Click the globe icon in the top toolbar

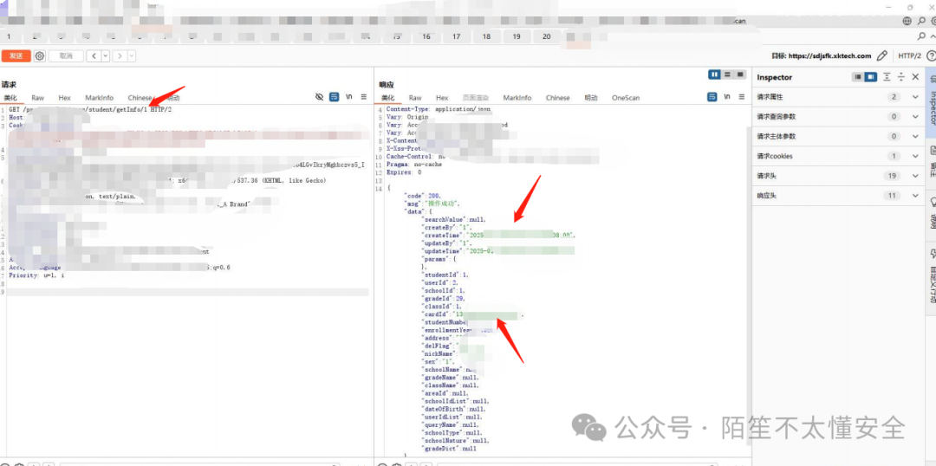pos(907,21)
